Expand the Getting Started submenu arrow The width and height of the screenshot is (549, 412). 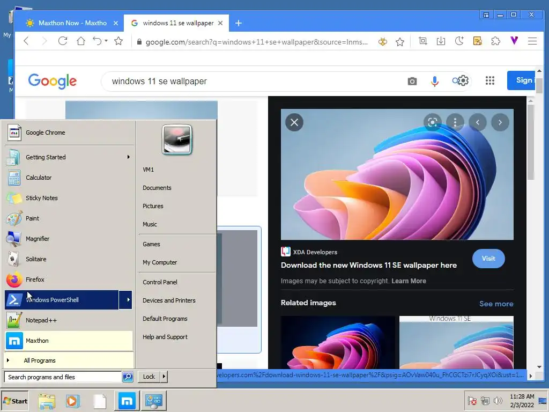click(x=129, y=157)
